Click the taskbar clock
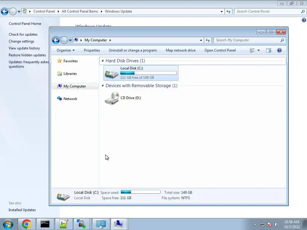The height and width of the screenshot is (230, 307). (292, 224)
